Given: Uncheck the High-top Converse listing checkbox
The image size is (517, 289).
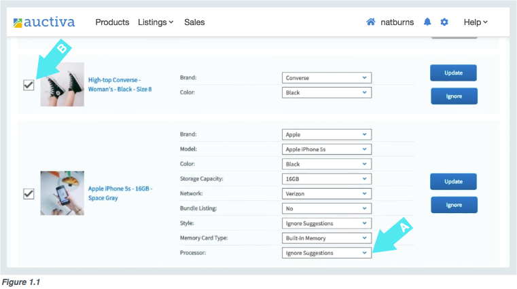Looking at the screenshot, I should pyautogui.click(x=29, y=85).
